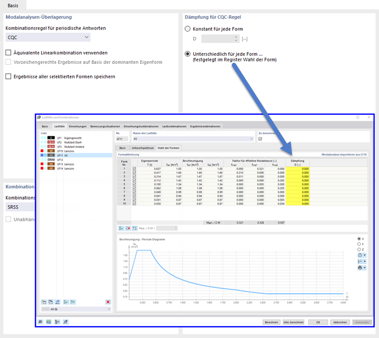The width and height of the screenshot is (379, 338).
Task: Click the D damping value spinner
Action: (x=220, y=39)
